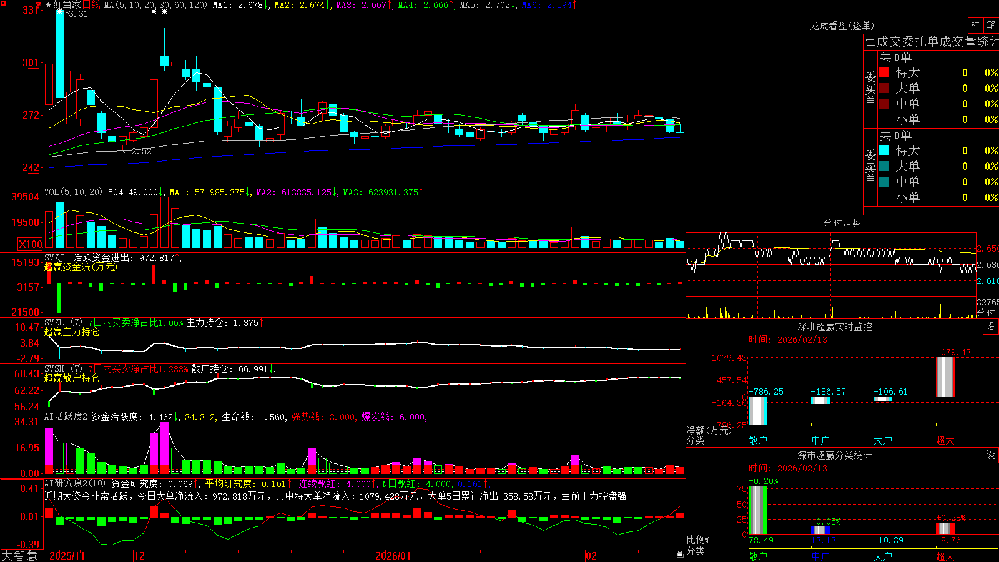Click the 比例% axis label

[x=698, y=540]
